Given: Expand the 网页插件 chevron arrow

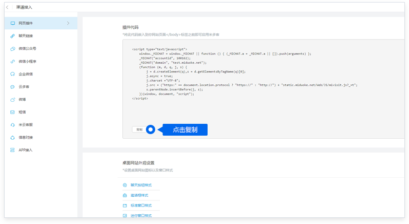Looking at the screenshot, I should click(x=68, y=23).
